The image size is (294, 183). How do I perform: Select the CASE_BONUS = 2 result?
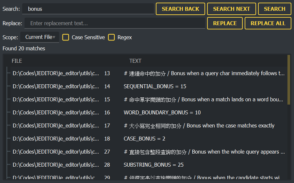tap(149, 139)
